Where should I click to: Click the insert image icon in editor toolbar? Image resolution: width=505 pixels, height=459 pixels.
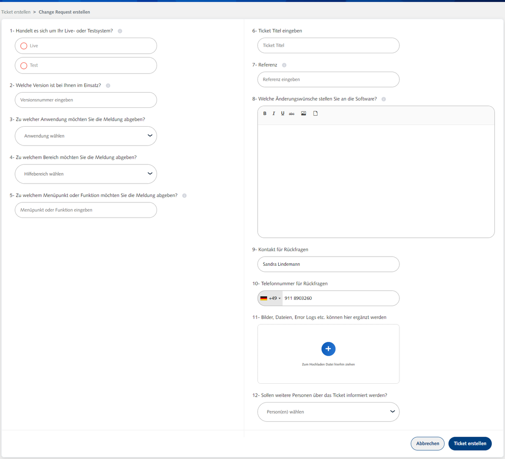coord(303,113)
